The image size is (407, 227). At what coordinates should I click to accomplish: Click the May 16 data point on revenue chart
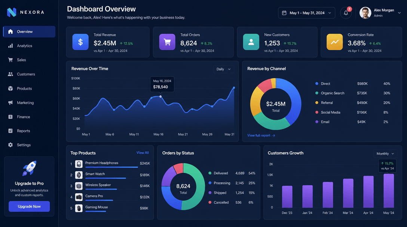(160, 96)
